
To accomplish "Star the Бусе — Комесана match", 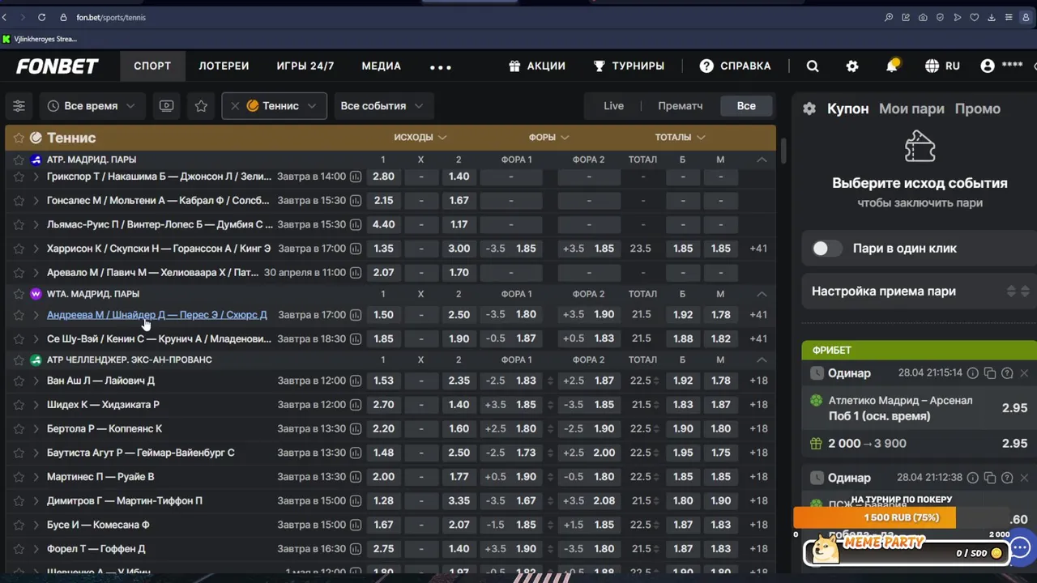I will coord(19,525).
